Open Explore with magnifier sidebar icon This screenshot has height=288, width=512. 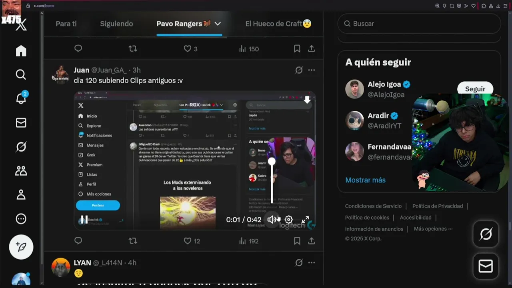pos(21,74)
